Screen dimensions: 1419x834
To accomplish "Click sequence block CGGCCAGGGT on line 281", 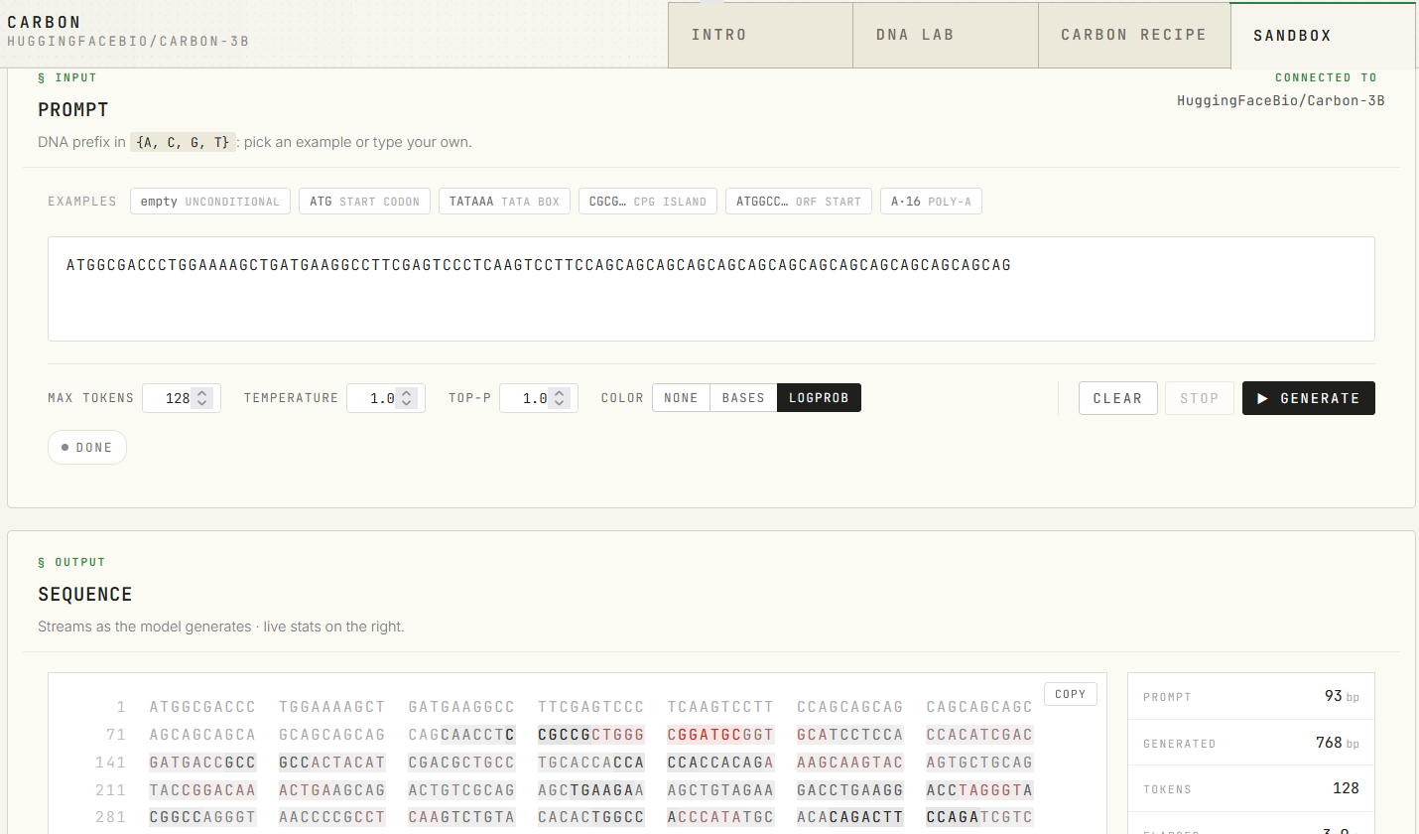I will [202, 818].
